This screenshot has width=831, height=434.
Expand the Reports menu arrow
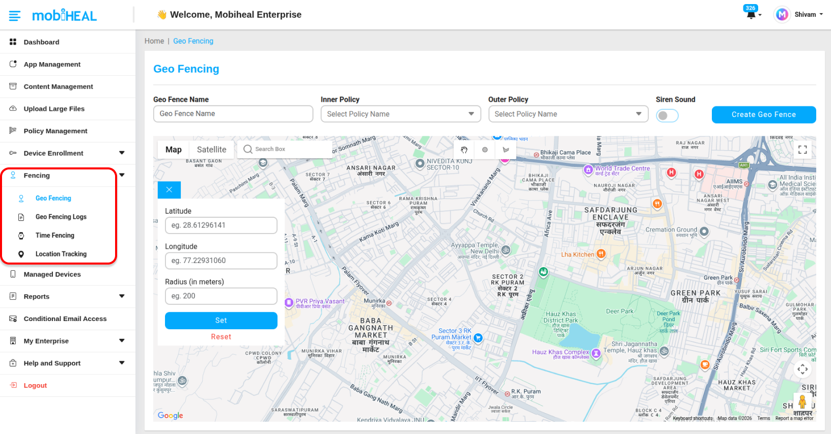pyautogui.click(x=122, y=296)
